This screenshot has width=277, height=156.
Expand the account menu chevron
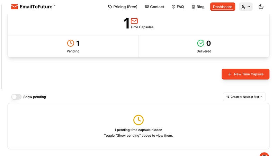click(249, 7)
